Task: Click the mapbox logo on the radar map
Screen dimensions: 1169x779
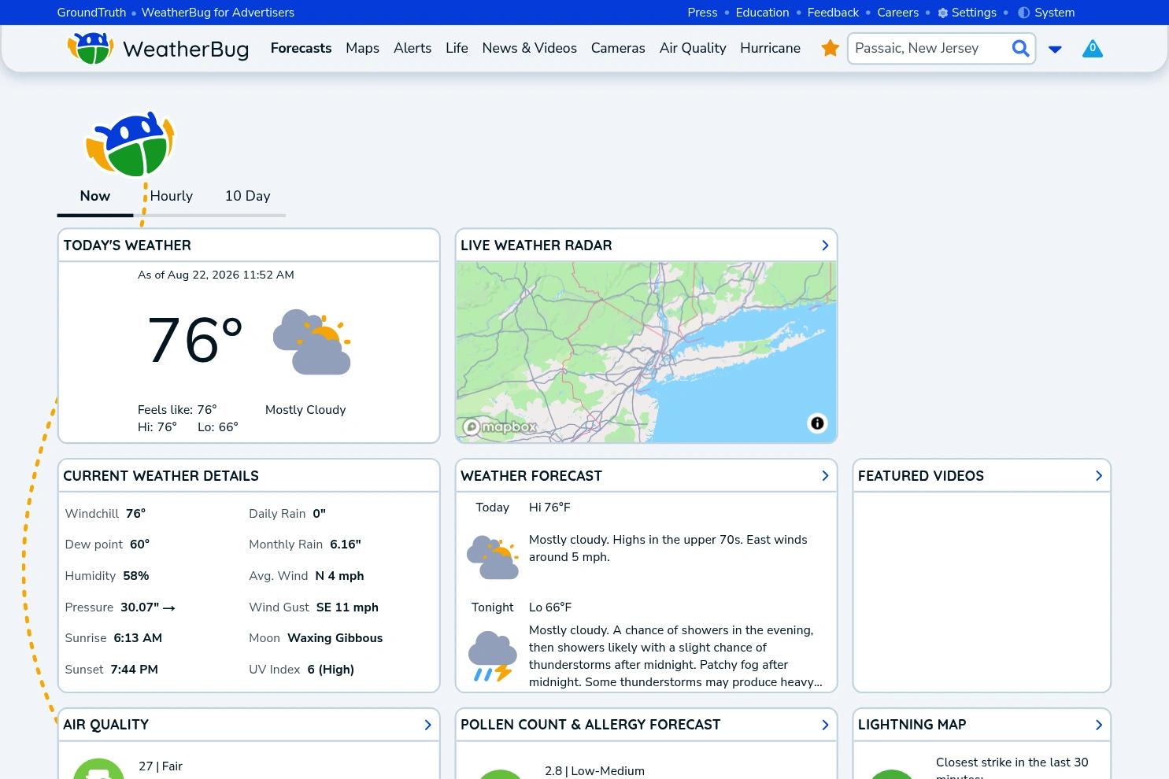Action: tap(500, 427)
